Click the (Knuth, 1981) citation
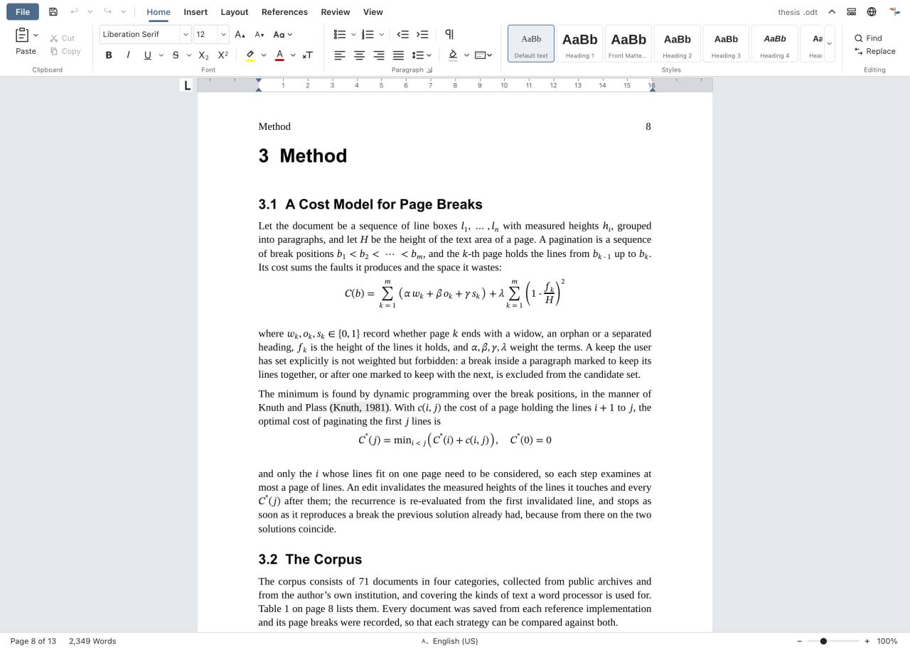The height and width of the screenshot is (649, 910). coord(360,408)
